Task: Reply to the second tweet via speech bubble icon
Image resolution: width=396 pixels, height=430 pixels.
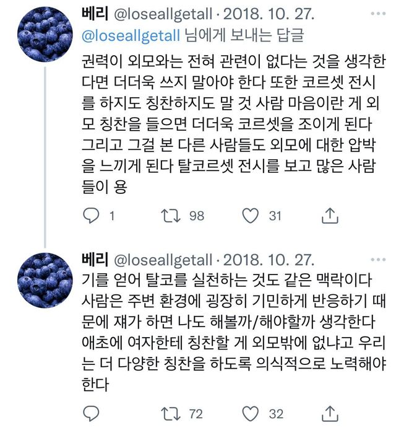Action: pyautogui.click(x=92, y=413)
